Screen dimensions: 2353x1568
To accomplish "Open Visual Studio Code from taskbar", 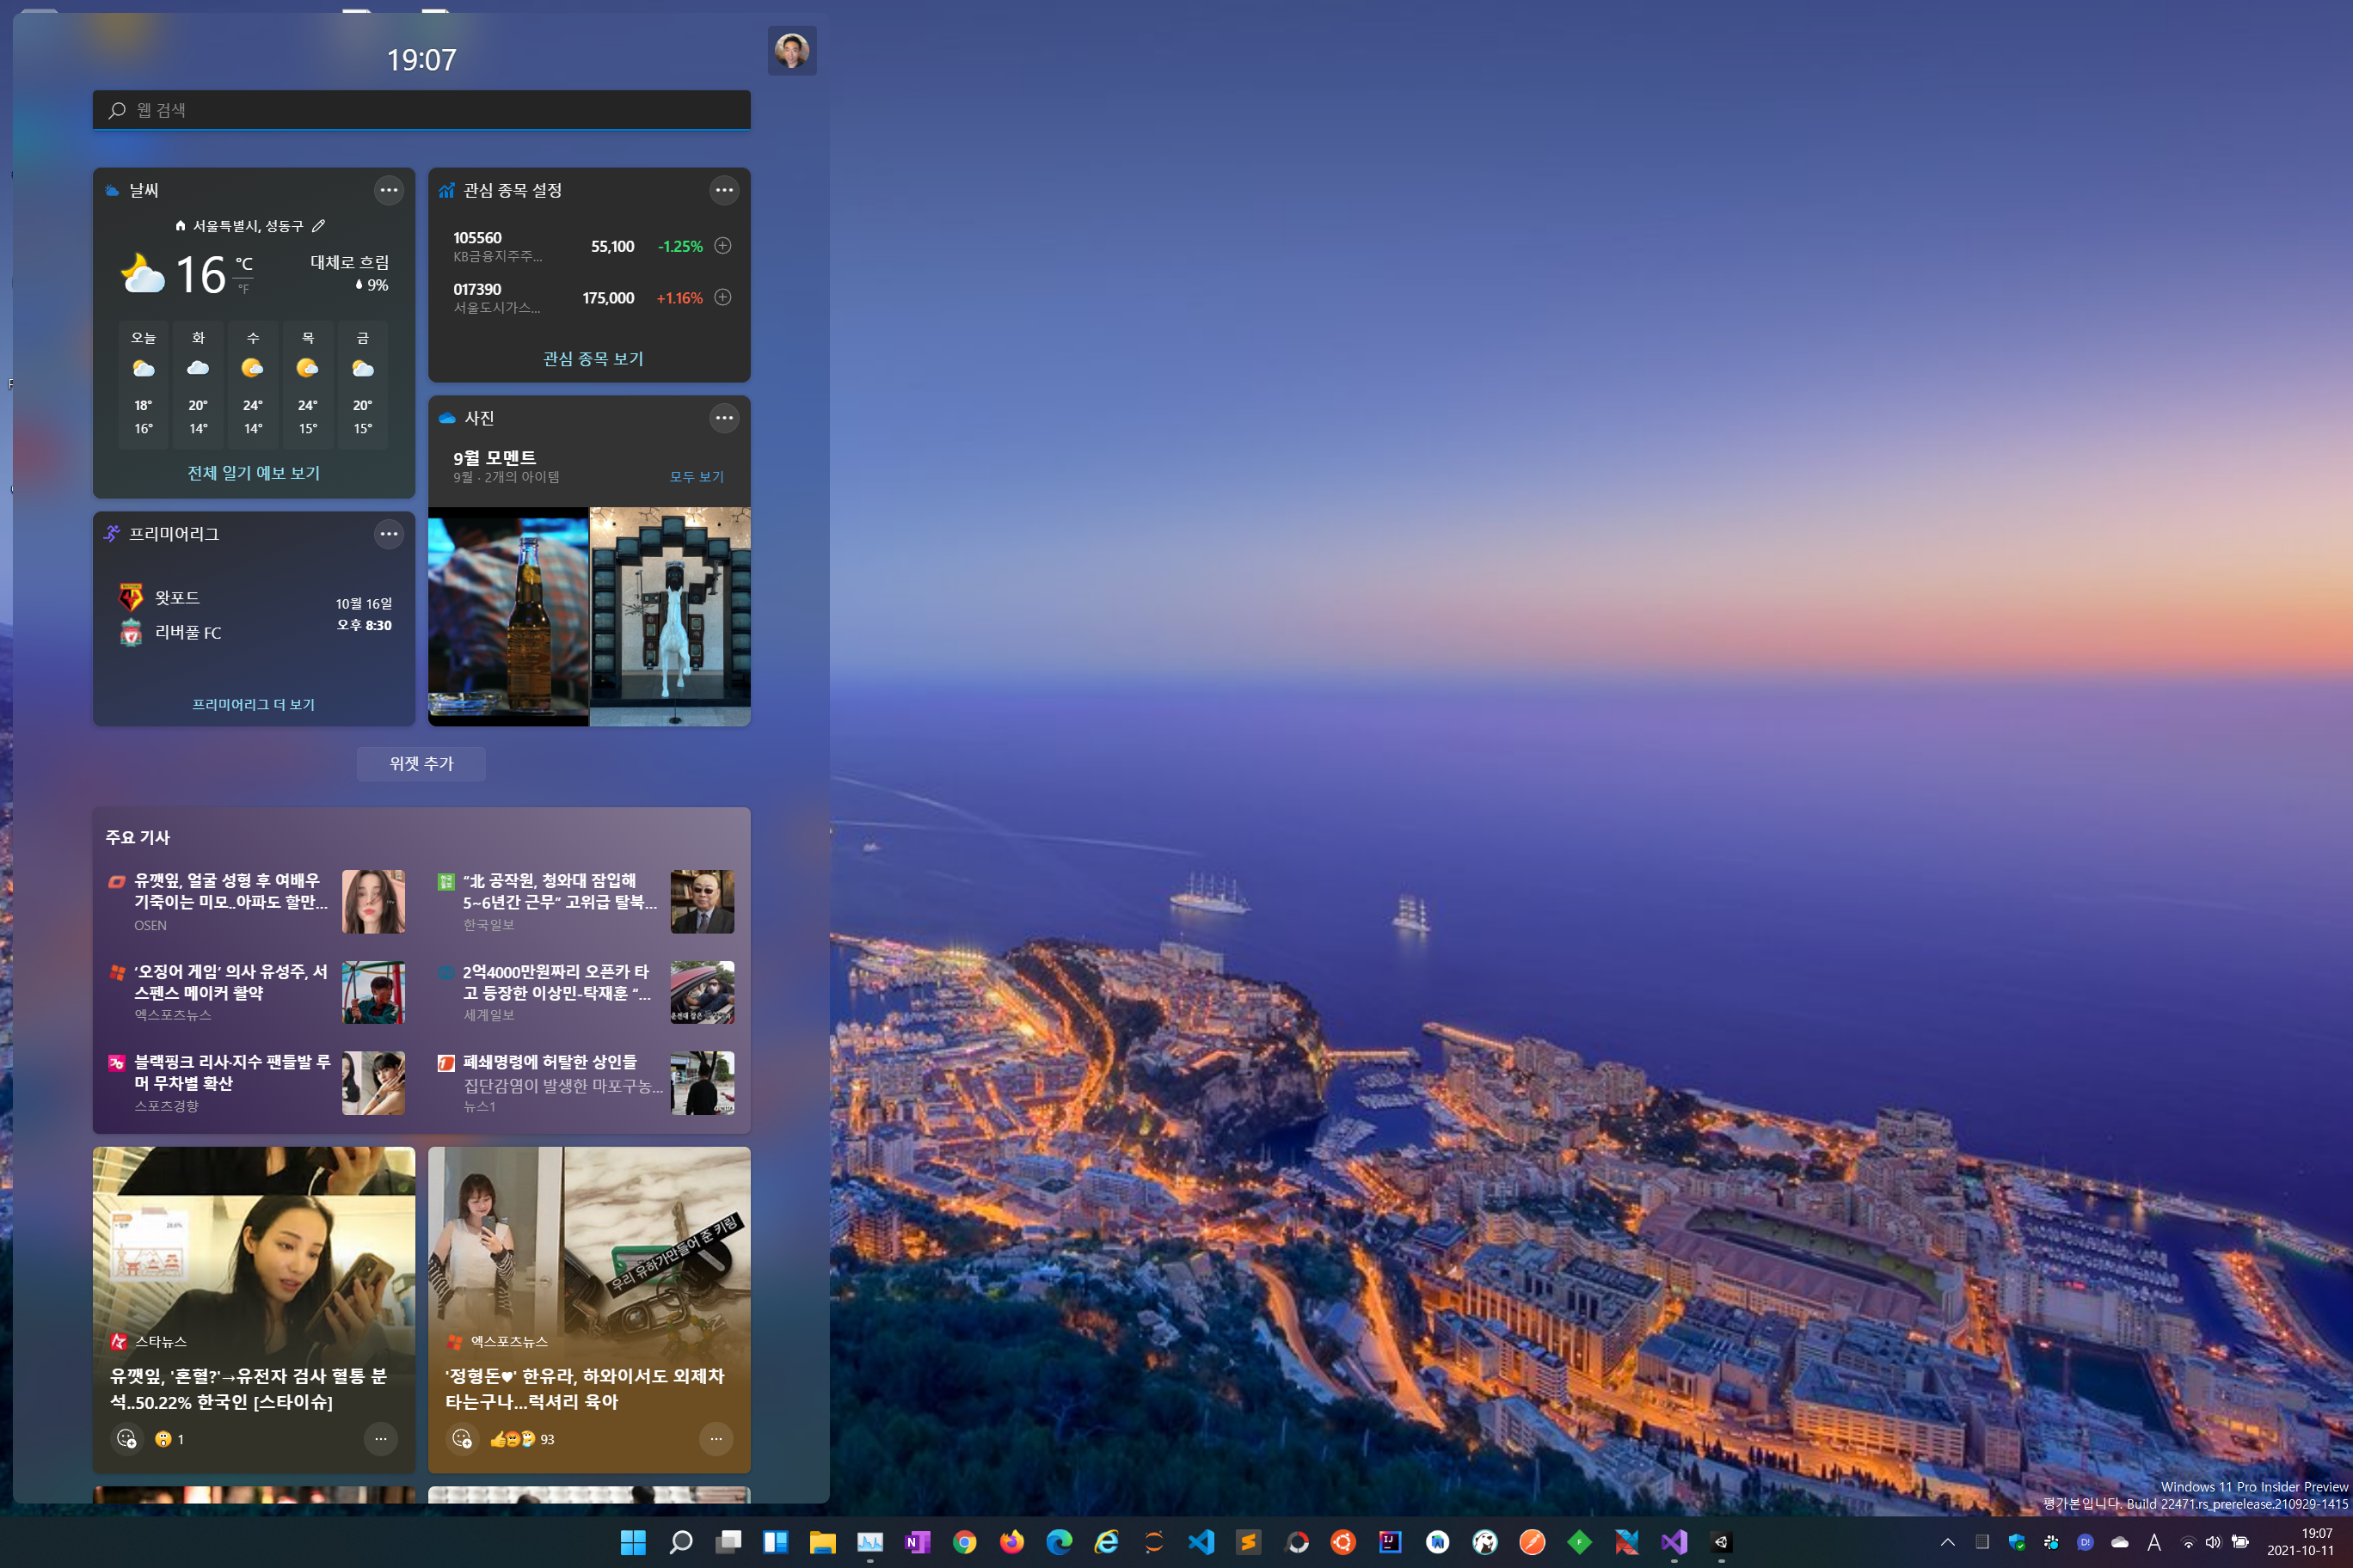I will [1201, 1542].
